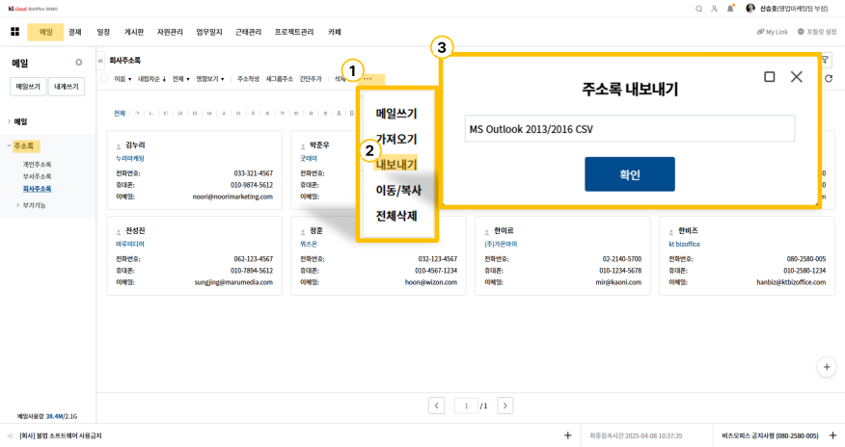
Task: Choose 이동/복사 in the popup menu
Action: pos(398,190)
